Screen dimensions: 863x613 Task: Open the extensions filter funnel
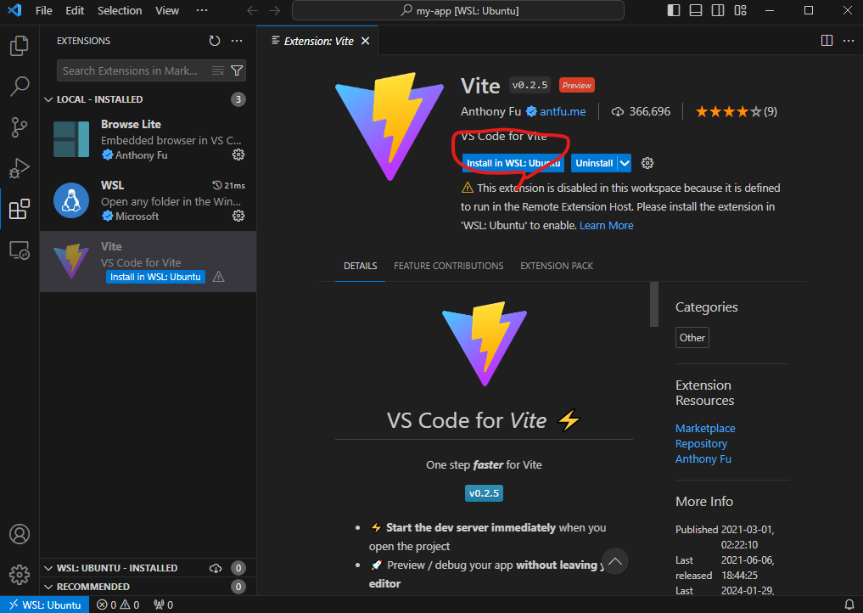tap(237, 70)
